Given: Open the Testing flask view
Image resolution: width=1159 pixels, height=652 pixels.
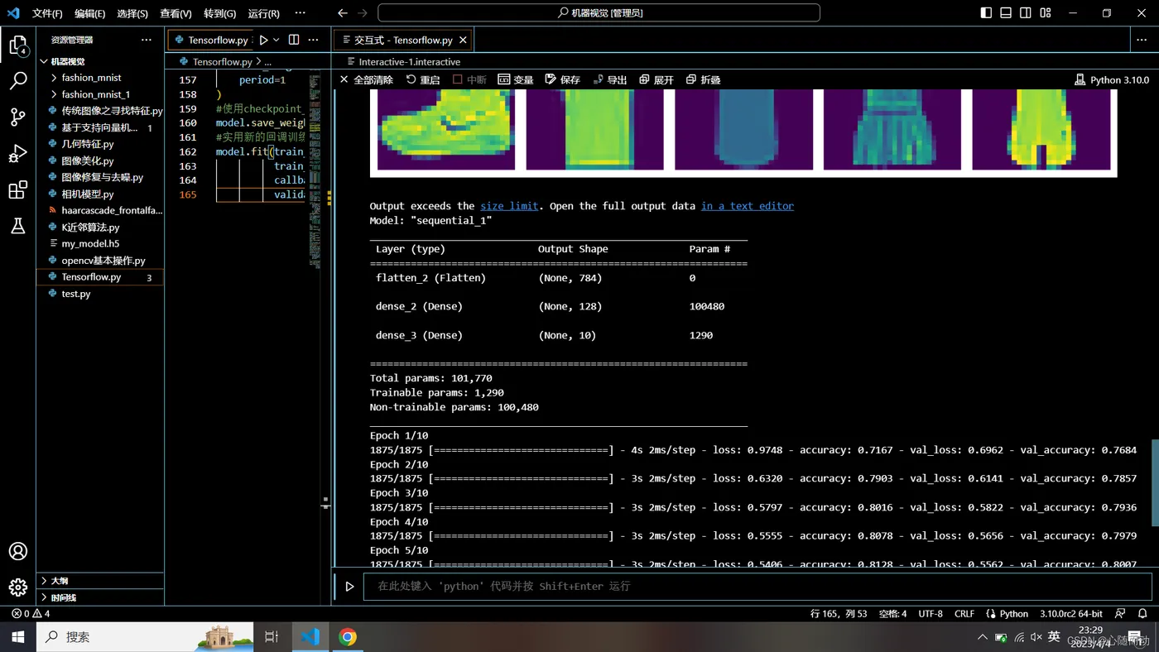Looking at the screenshot, I should [x=18, y=226].
